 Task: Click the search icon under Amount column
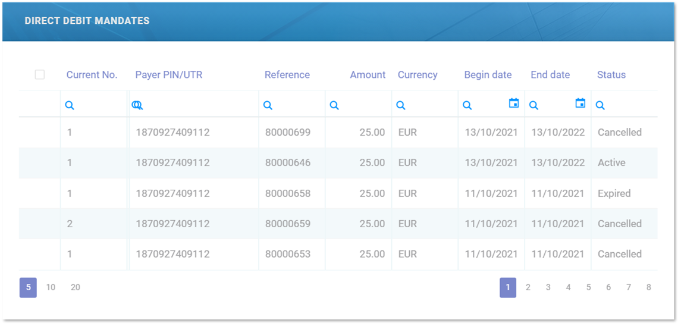tap(334, 105)
